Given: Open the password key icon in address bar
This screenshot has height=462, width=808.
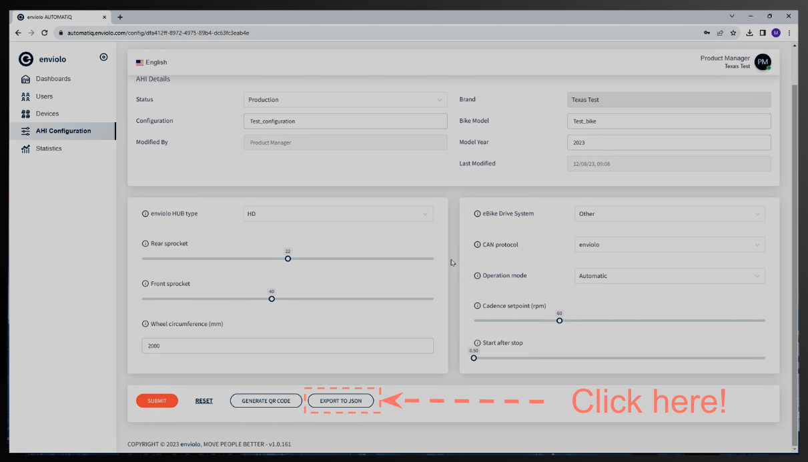Looking at the screenshot, I should [x=707, y=33].
